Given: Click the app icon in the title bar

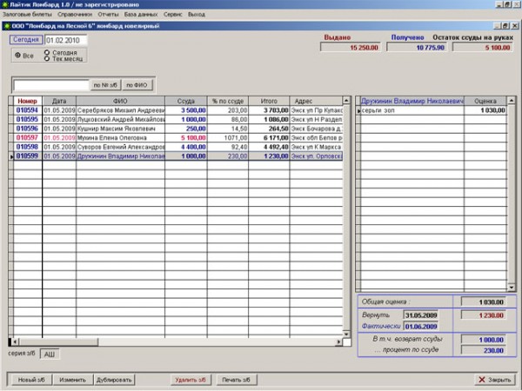Looking at the screenshot, I should 4,4.
